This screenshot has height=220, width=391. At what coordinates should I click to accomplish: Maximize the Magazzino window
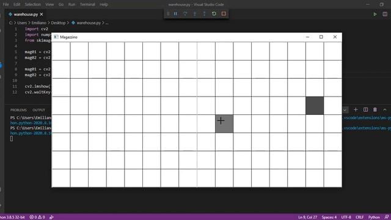click(321, 37)
